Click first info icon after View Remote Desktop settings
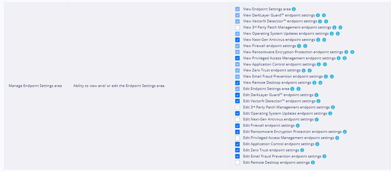The image size is (391, 171). pyautogui.click(x=314, y=82)
